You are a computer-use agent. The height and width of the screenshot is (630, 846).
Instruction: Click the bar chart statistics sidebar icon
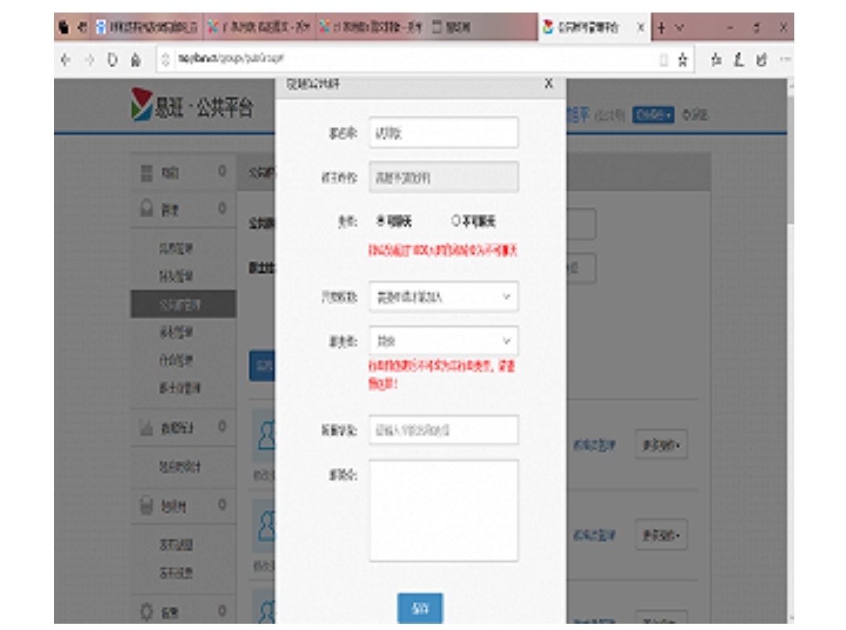tap(146, 427)
